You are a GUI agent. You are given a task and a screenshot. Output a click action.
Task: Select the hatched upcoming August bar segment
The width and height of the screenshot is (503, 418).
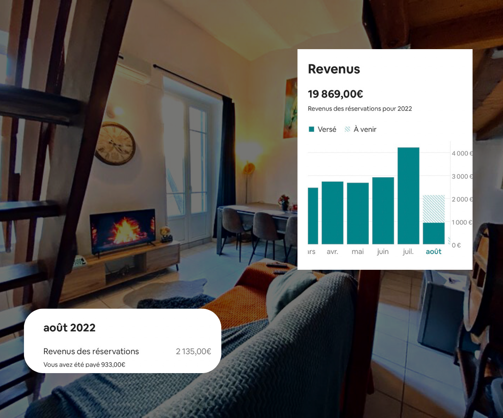coord(433,209)
